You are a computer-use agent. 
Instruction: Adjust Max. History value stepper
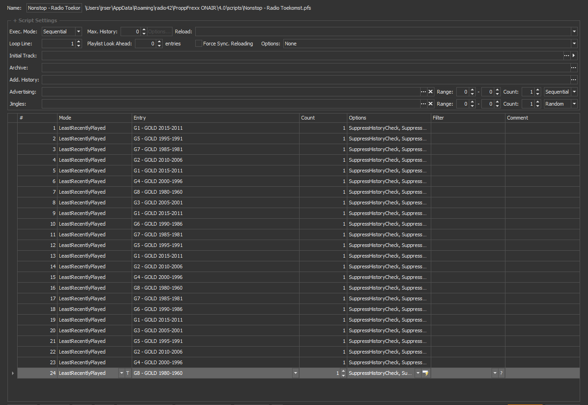point(144,32)
